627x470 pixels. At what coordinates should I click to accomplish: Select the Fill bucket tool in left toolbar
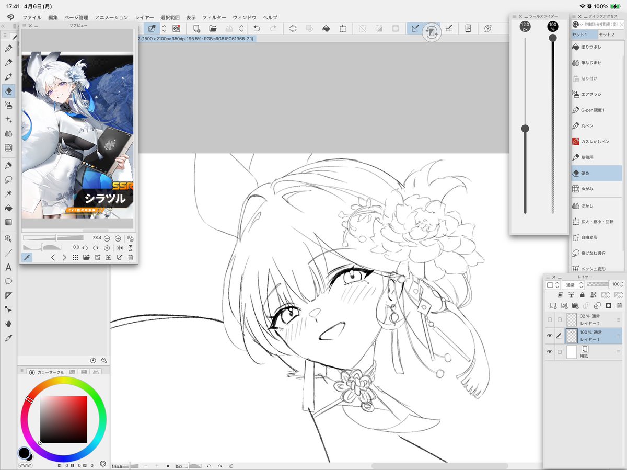point(8,208)
